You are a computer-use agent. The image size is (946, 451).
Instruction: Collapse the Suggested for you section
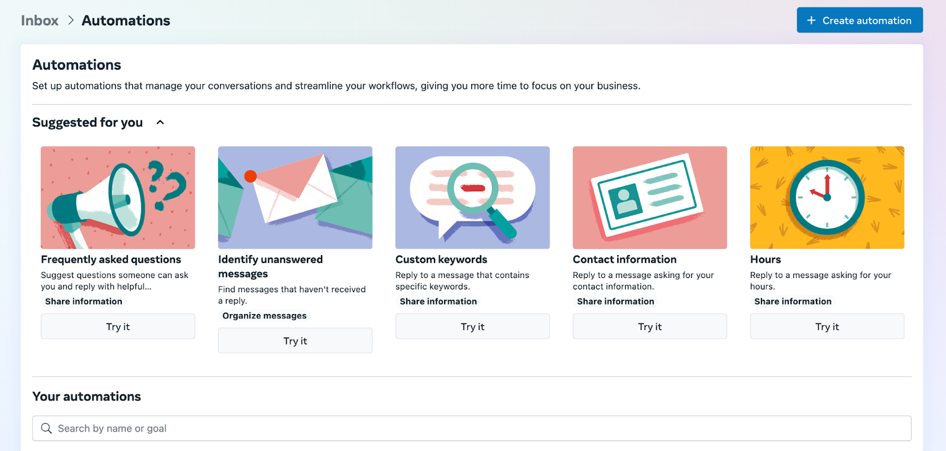160,123
